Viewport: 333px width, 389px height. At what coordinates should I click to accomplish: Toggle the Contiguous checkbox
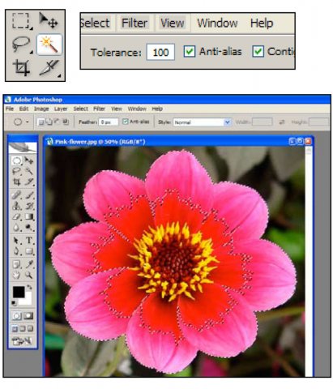tap(258, 51)
